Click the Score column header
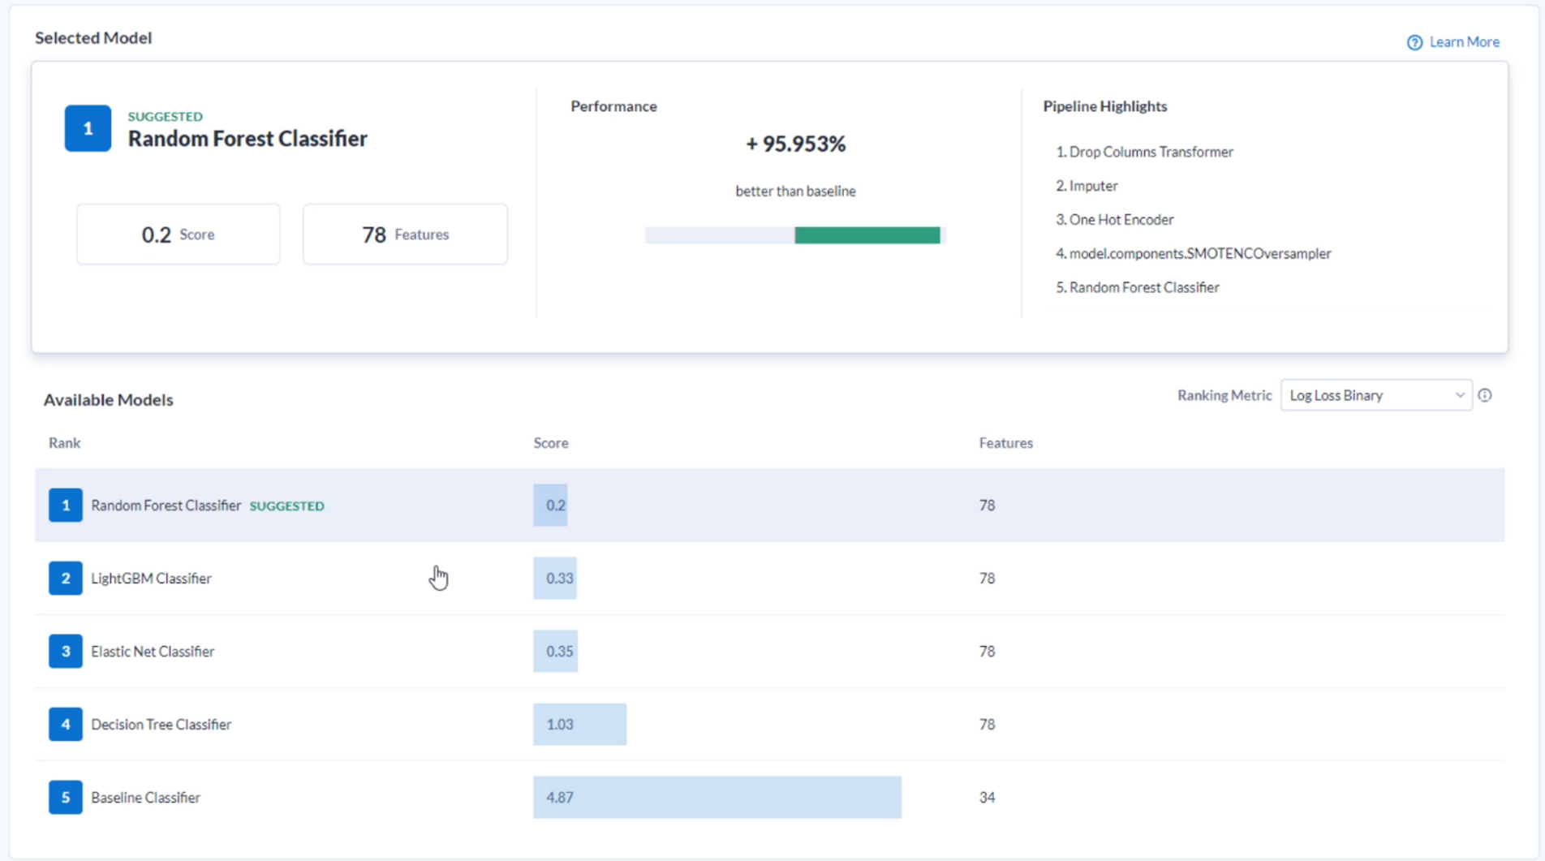The width and height of the screenshot is (1545, 861). coord(551,443)
